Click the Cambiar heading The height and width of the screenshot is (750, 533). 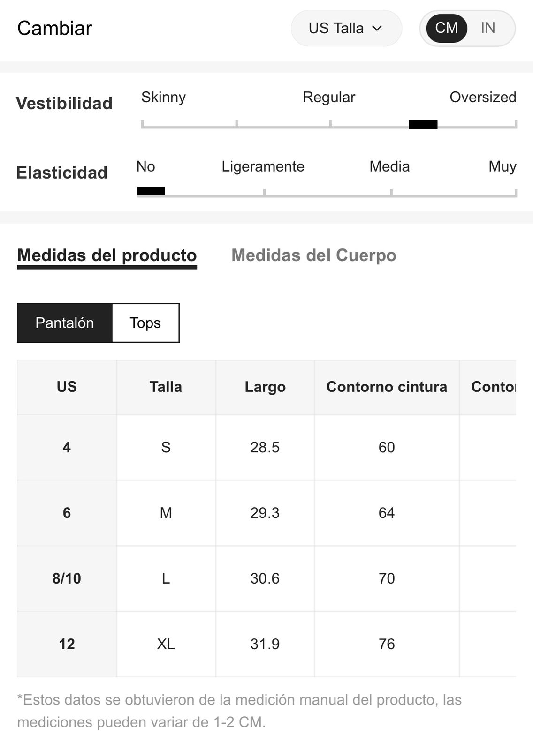point(55,28)
